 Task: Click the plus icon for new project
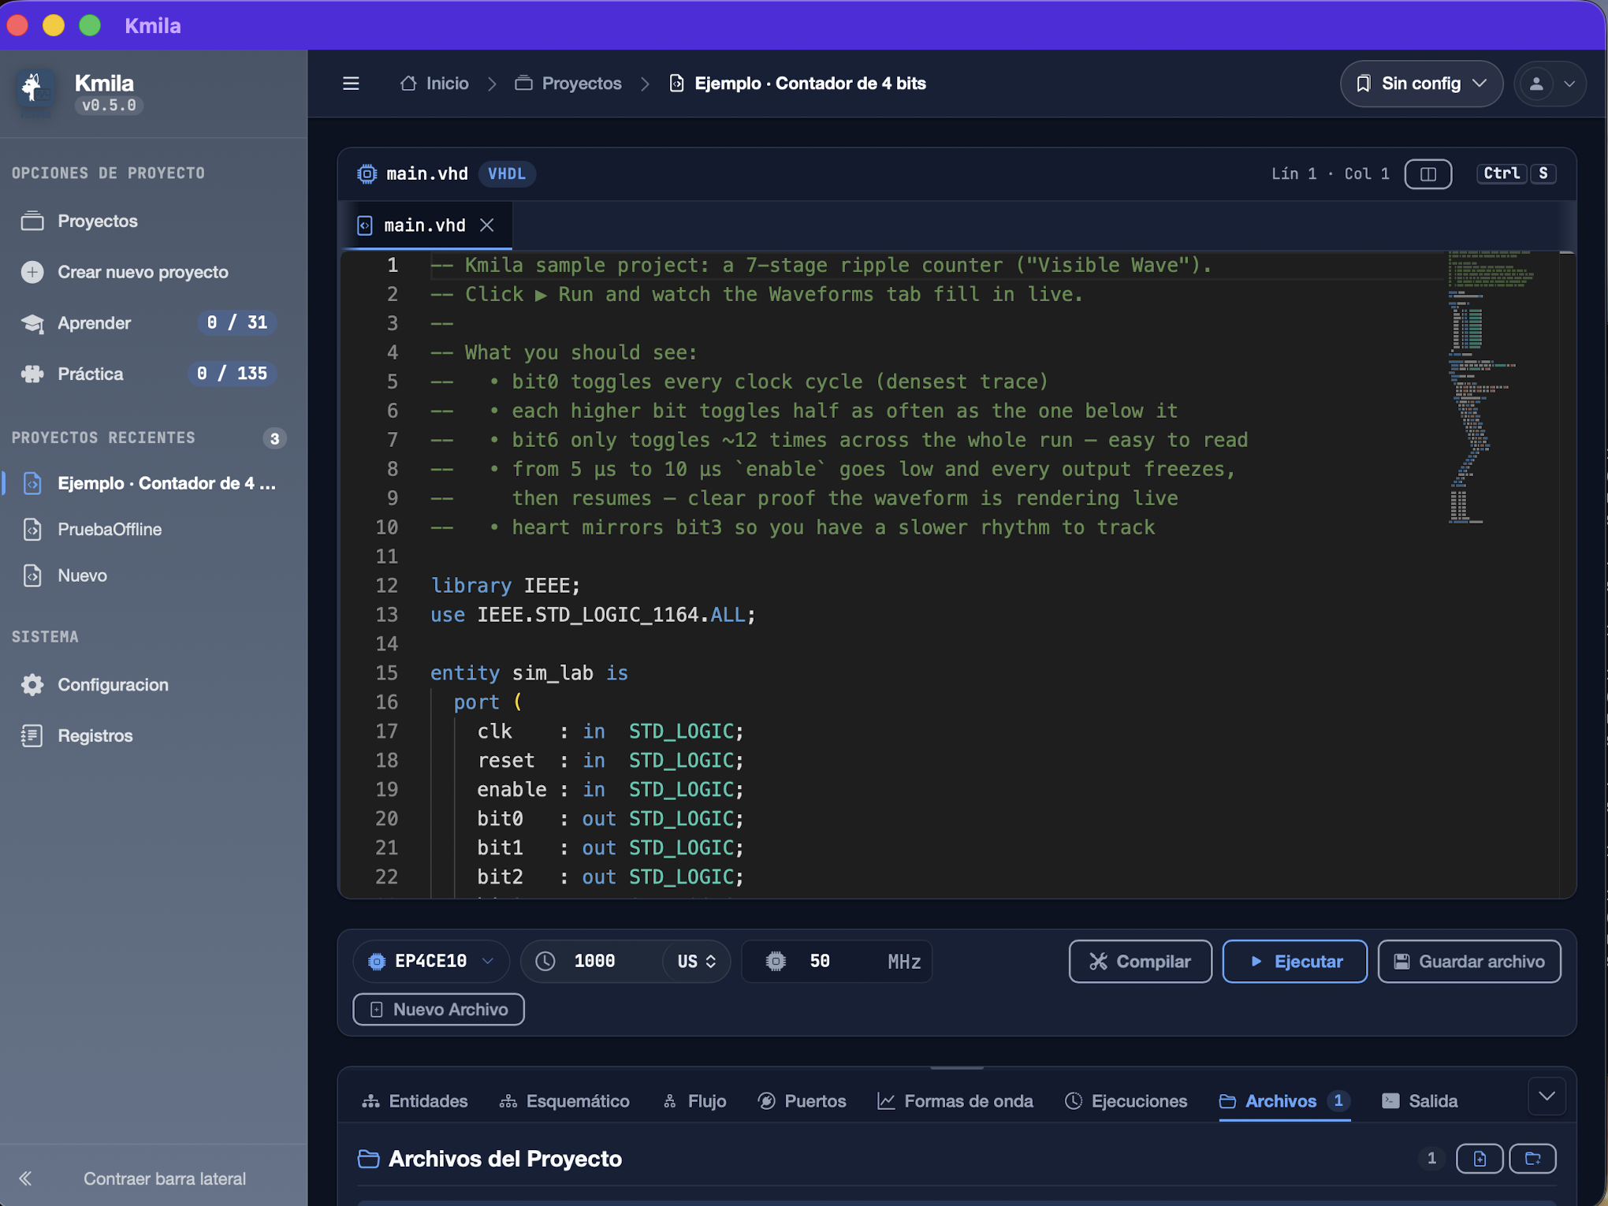click(32, 272)
